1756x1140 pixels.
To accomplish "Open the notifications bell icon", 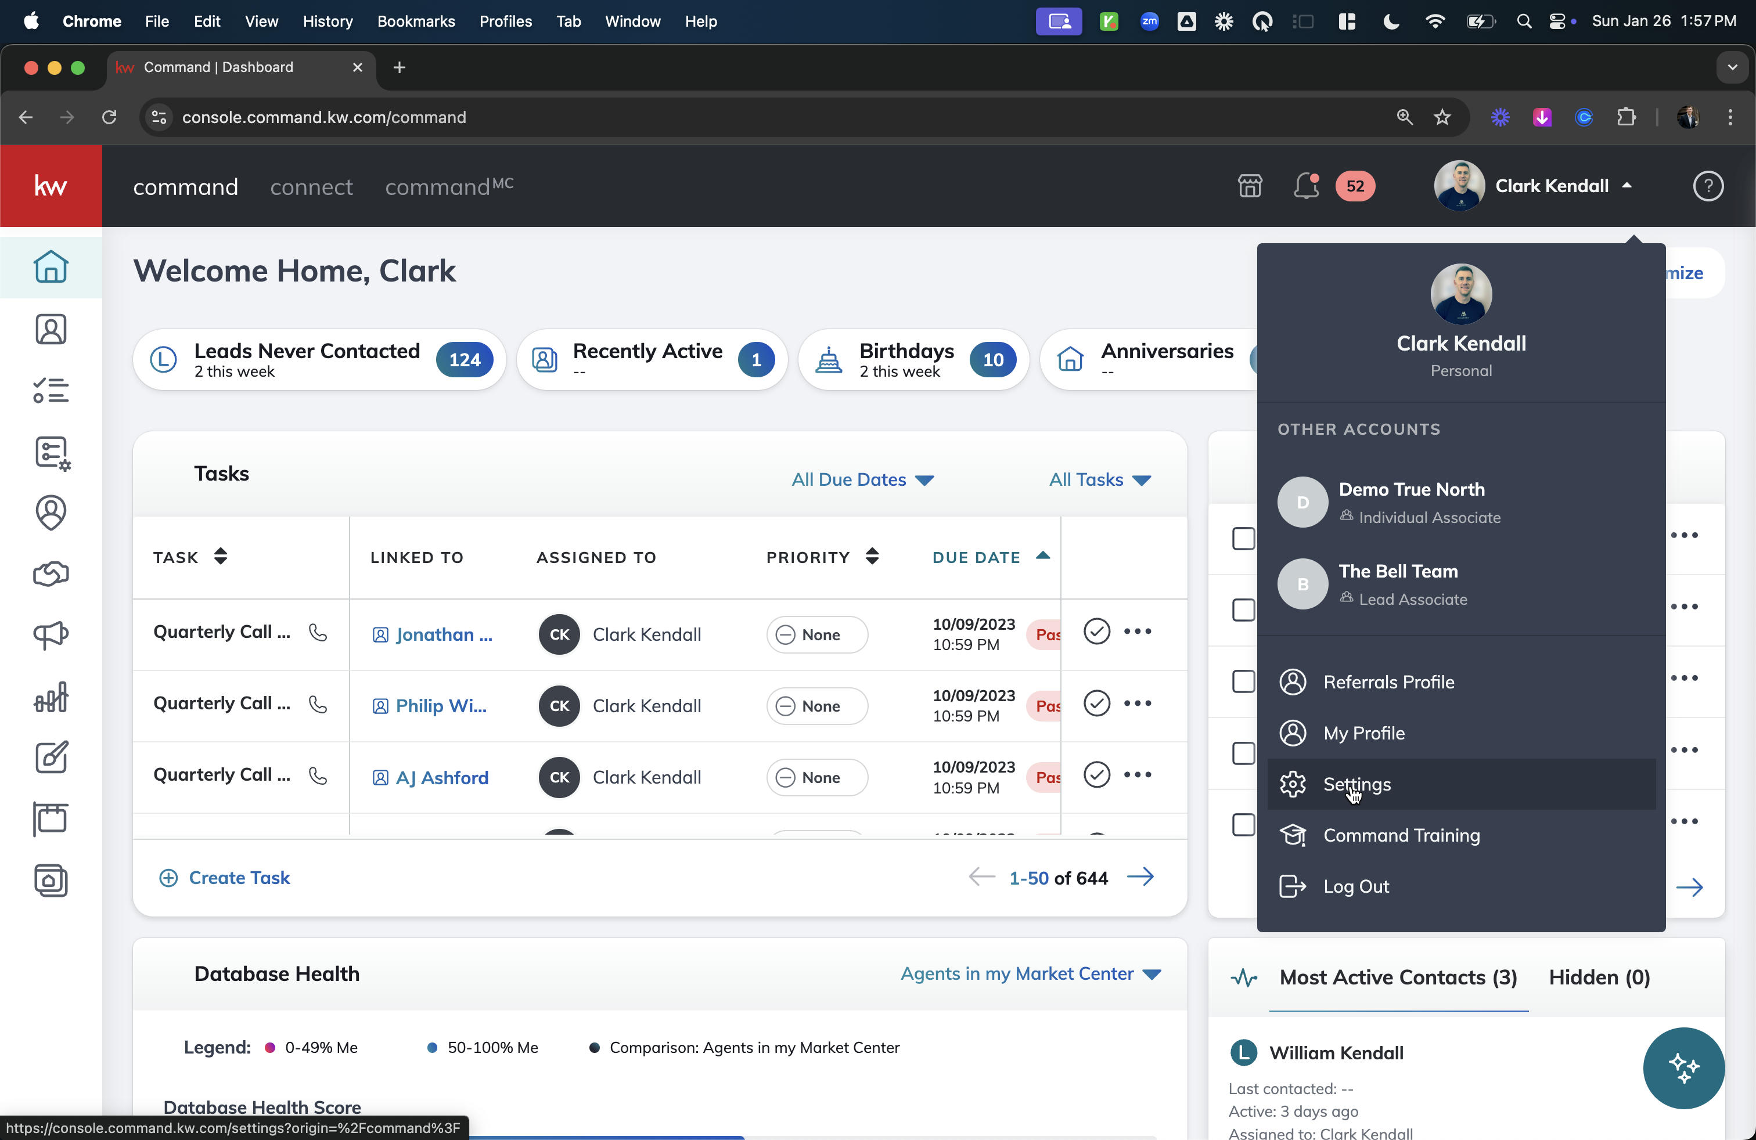I will point(1306,186).
